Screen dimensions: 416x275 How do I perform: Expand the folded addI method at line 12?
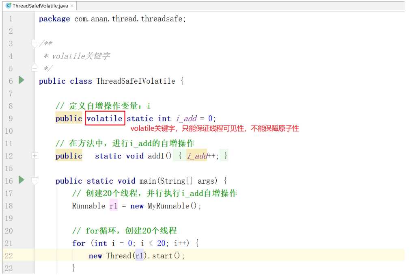click(x=35, y=156)
